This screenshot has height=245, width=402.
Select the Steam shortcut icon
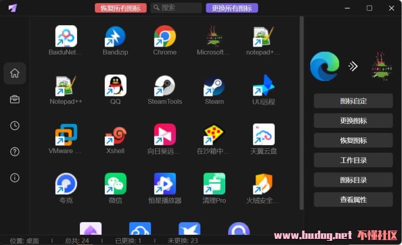pyautogui.click(x=214, y=86)
